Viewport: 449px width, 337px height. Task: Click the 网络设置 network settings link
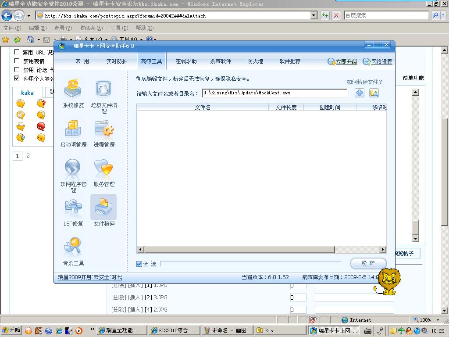[382, 61]
